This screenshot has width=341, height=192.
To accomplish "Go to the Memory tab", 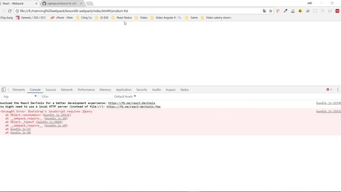I will (105, 90).
